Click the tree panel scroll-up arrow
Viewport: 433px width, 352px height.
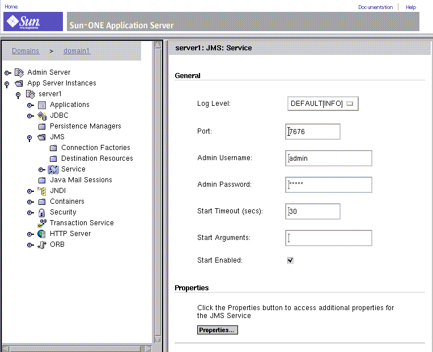coord(158,45)
